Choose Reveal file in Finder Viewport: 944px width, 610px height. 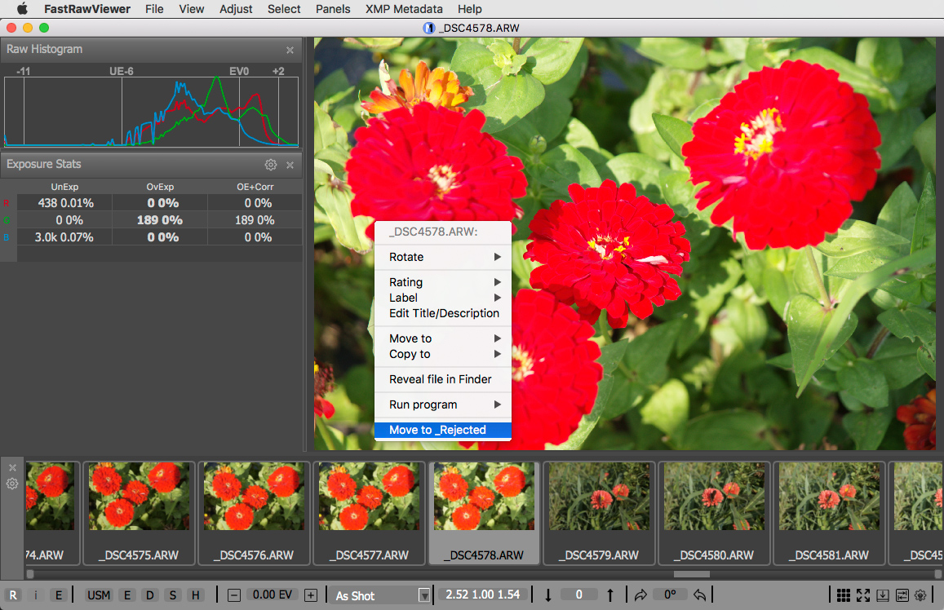point(442,379)
